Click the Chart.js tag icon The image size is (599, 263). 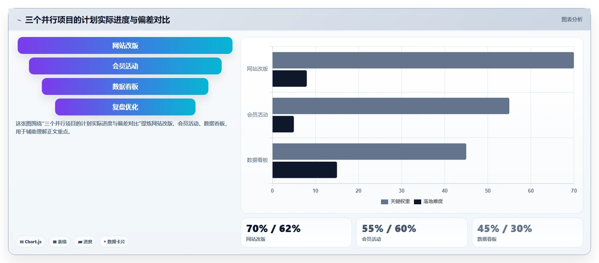[x=22, y=242]
